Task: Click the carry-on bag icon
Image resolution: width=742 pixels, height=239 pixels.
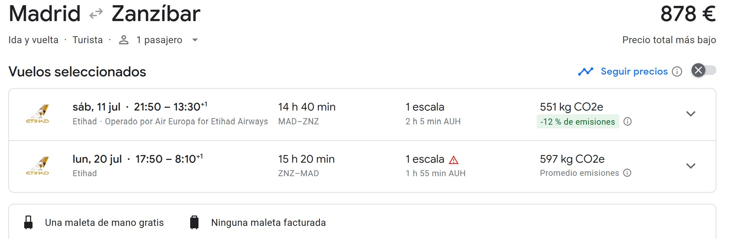Action: coord(28,222)
